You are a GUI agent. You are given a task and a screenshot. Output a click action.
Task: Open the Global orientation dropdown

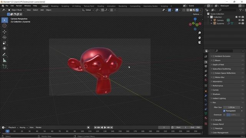click(x=88, y=10)
